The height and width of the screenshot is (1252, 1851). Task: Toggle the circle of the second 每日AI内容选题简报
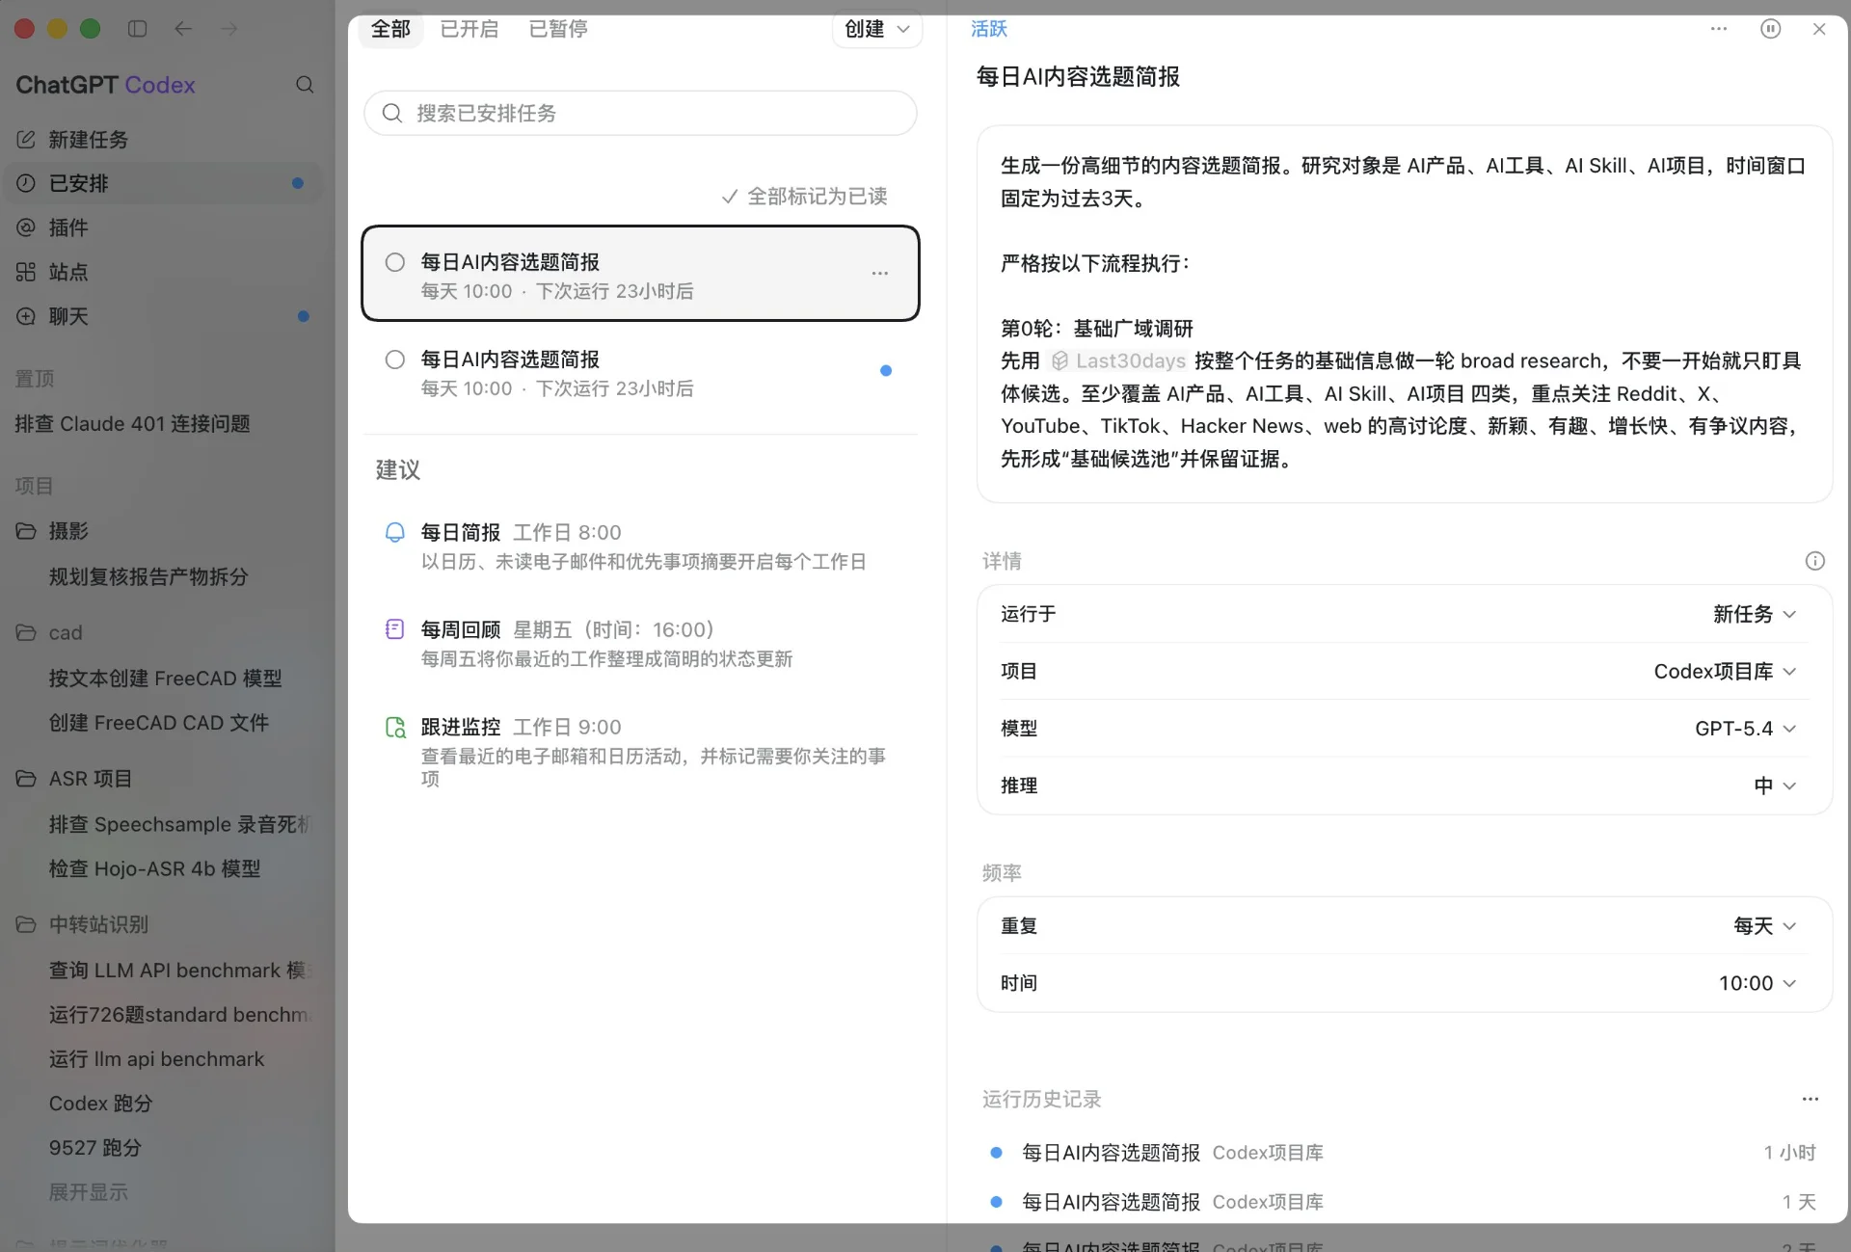coord(395,360)
